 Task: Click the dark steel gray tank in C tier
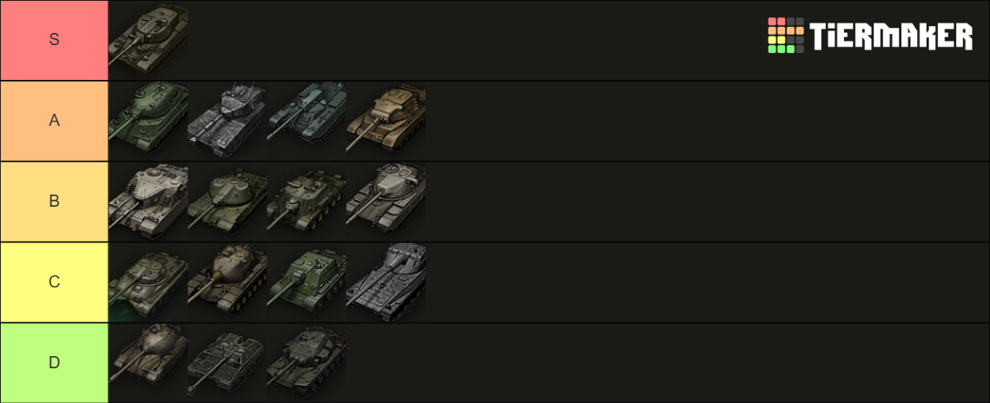[386, 282]
